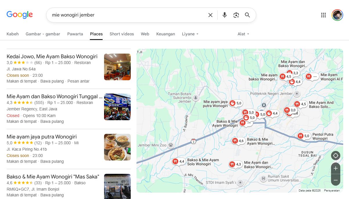
Task: Select the 4,3 rated Mie Ayam dan Bakso pin
Action: pos(232,164)
